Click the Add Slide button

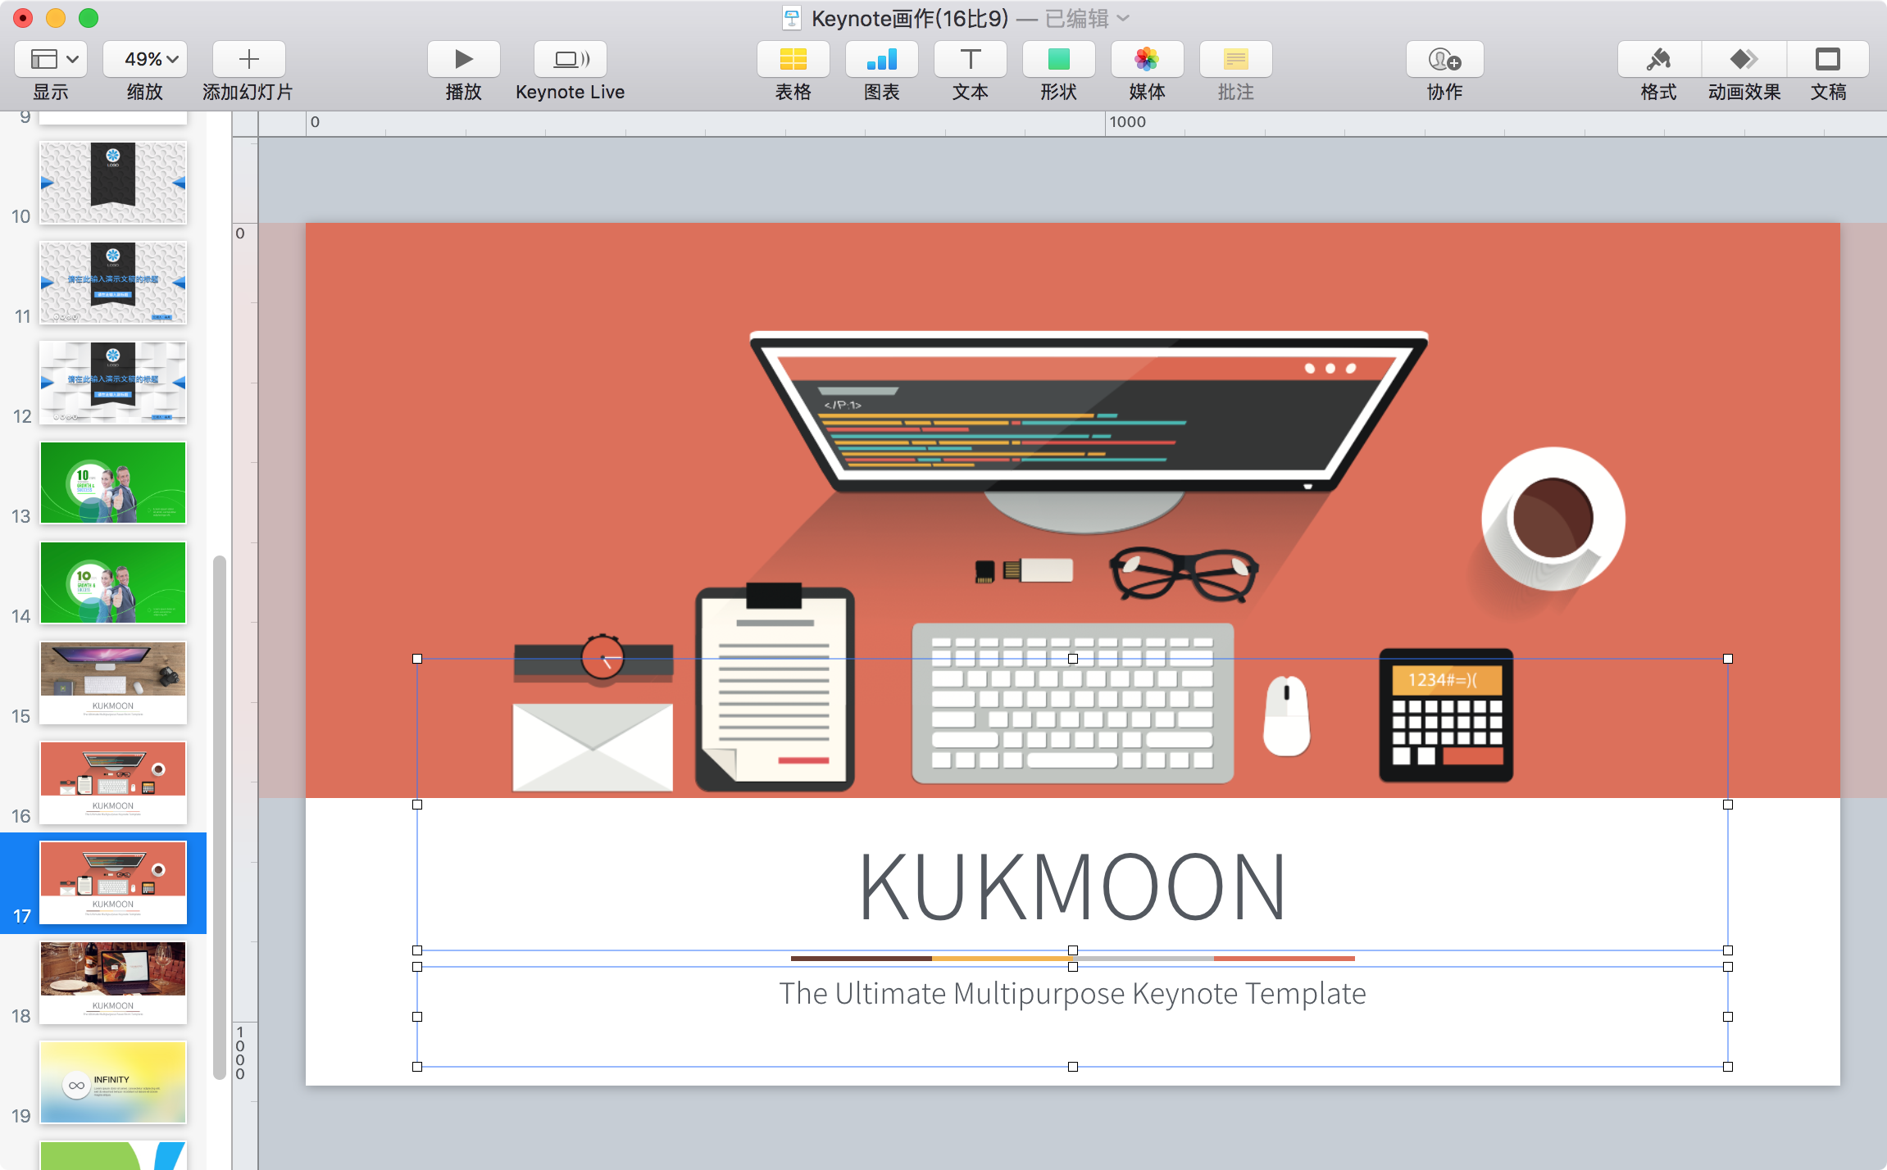[x=248, y=60]
